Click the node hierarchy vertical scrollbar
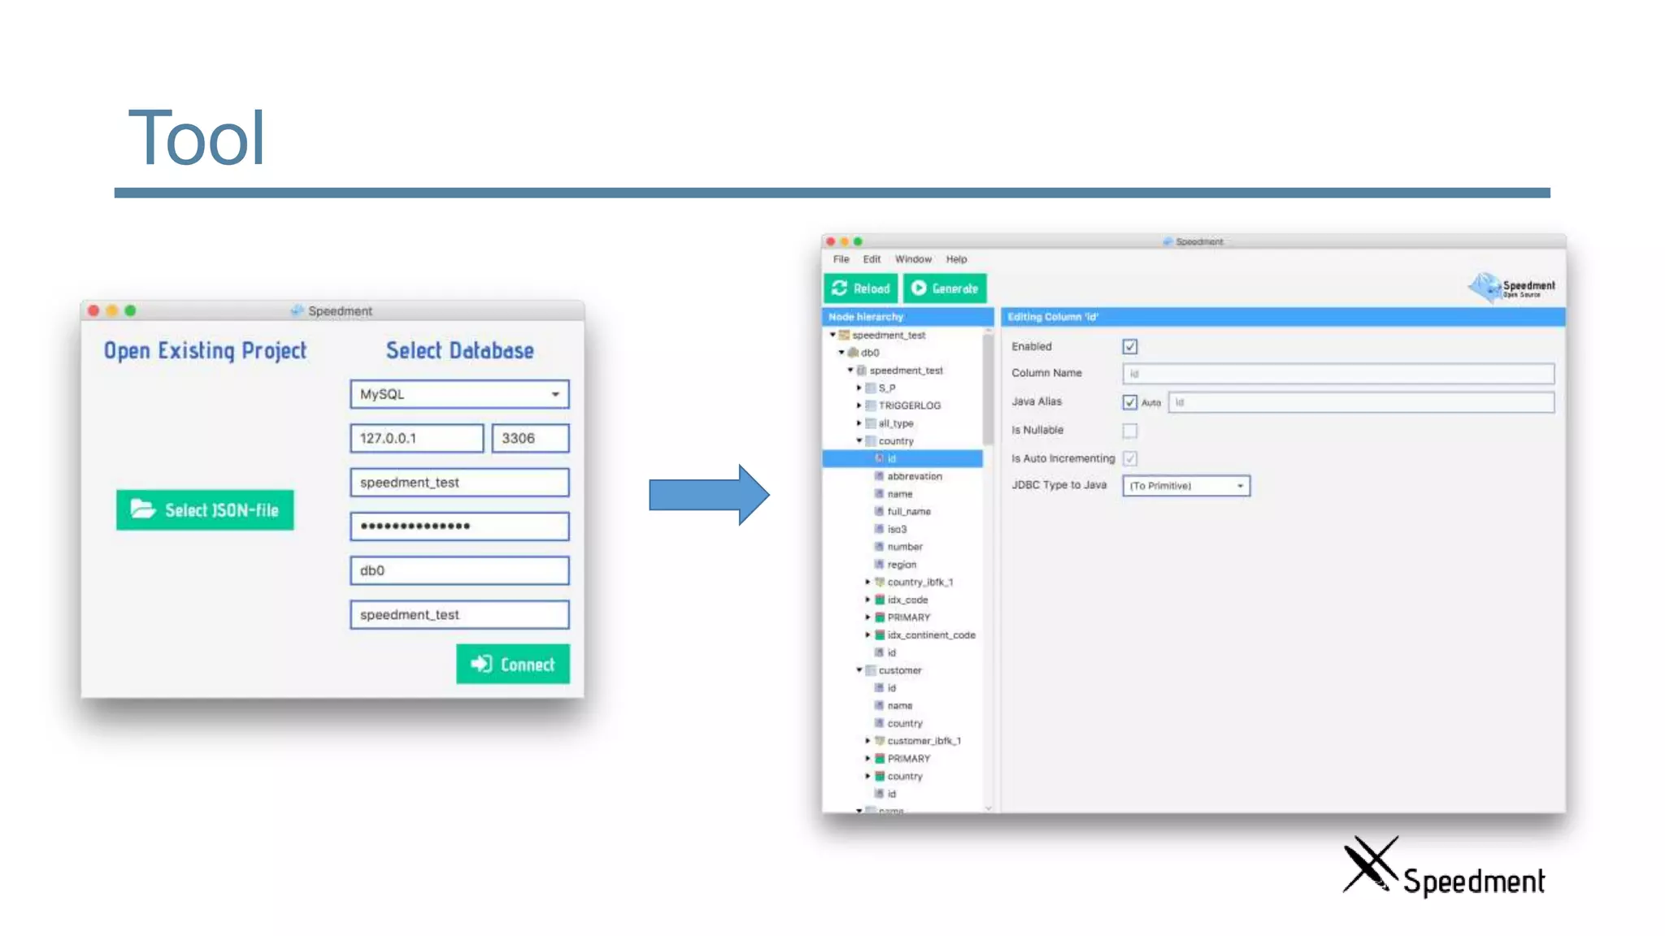 pos(989,390)
